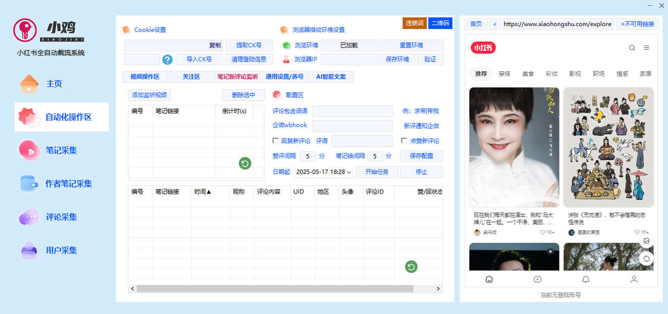Open 作者笔记采集 wallet icon in sidebar
The width and height of the screenshot is (668, 314).
(x=29, y=184)
